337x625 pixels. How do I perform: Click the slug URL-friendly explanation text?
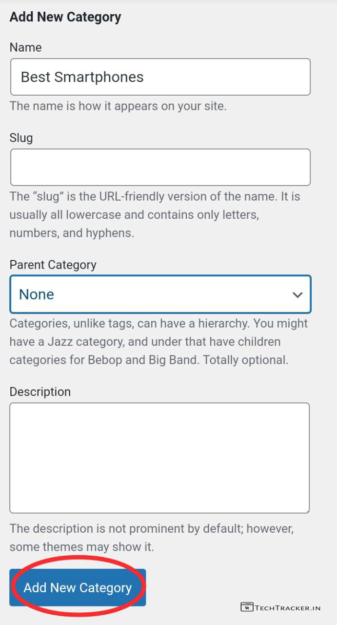click(x=155, y=215)
